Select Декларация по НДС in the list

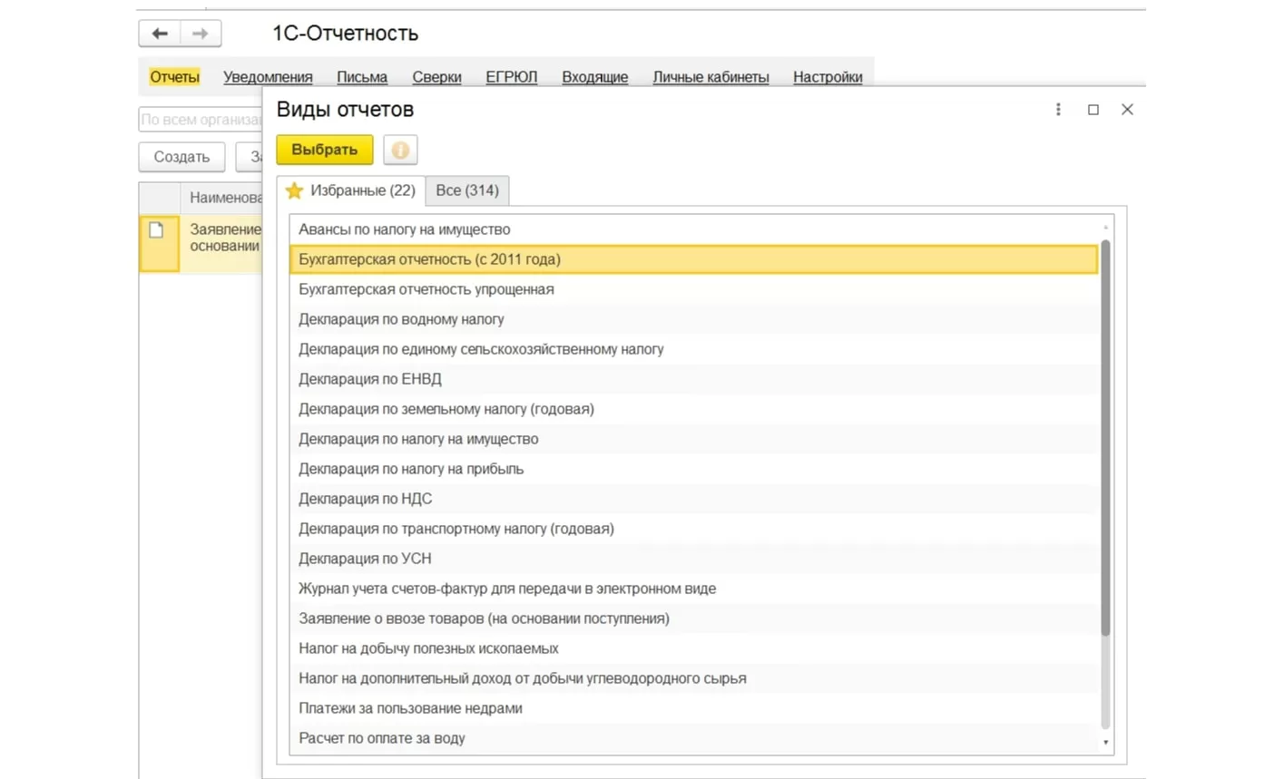(365, 499)
